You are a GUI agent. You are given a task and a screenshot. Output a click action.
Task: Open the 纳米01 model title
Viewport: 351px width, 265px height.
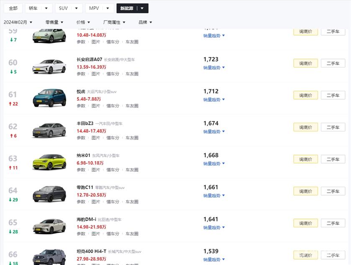tap(83, 155)
